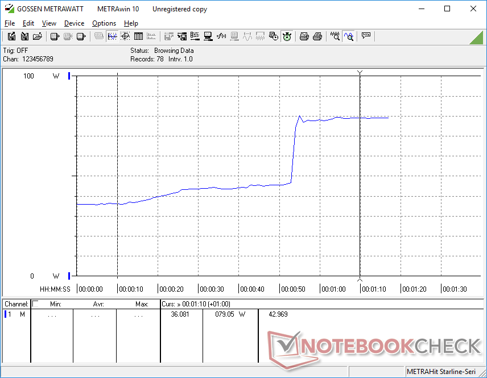Click the value 36.081

[180, 314]
